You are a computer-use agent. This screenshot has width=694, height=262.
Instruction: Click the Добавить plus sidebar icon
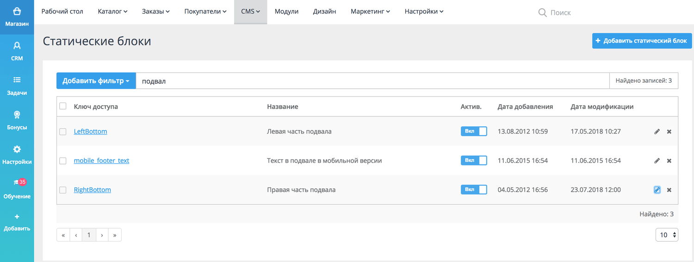point(17,217)
